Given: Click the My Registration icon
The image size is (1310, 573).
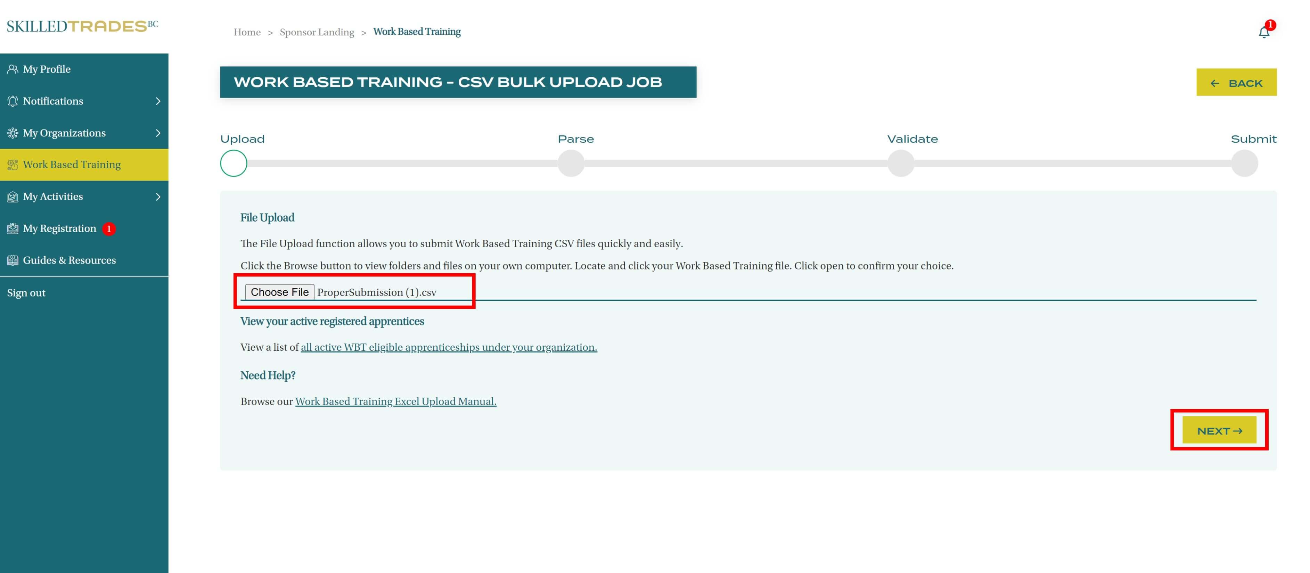Looking at the screenshot, I should [13, 228].
